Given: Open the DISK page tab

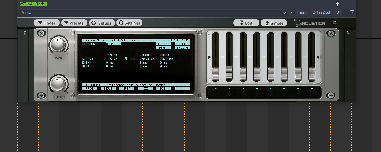Looking at the screenshot, I should pyautogui.click(x=164, y=89).
